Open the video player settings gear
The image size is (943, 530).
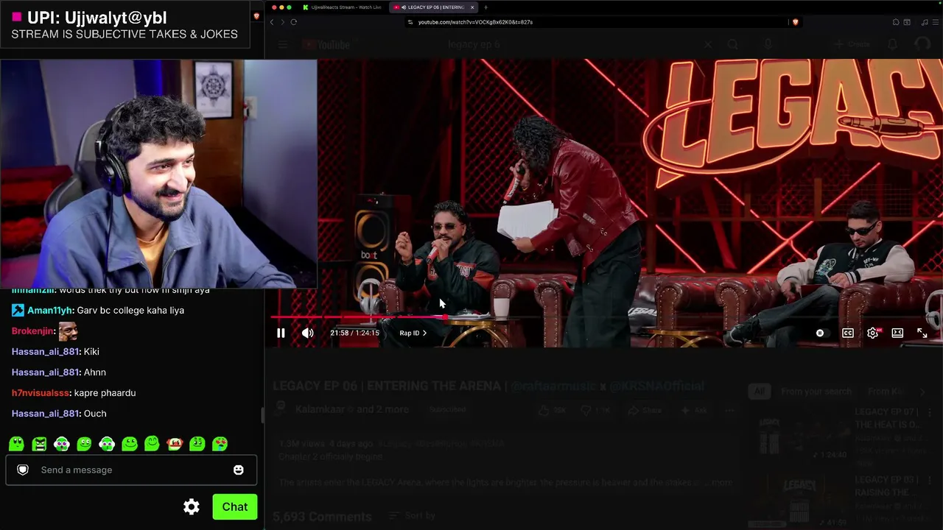873,333
